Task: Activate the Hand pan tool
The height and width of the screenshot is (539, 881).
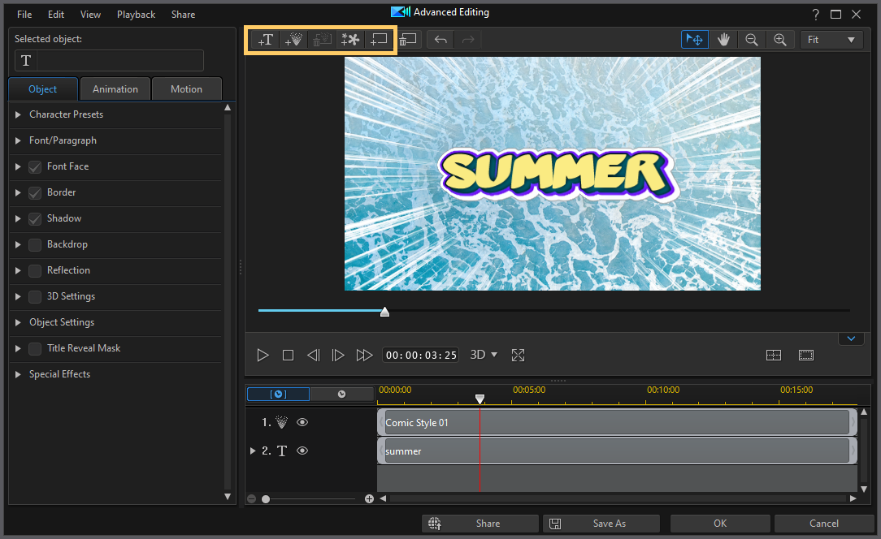Action: coord(723,39)
